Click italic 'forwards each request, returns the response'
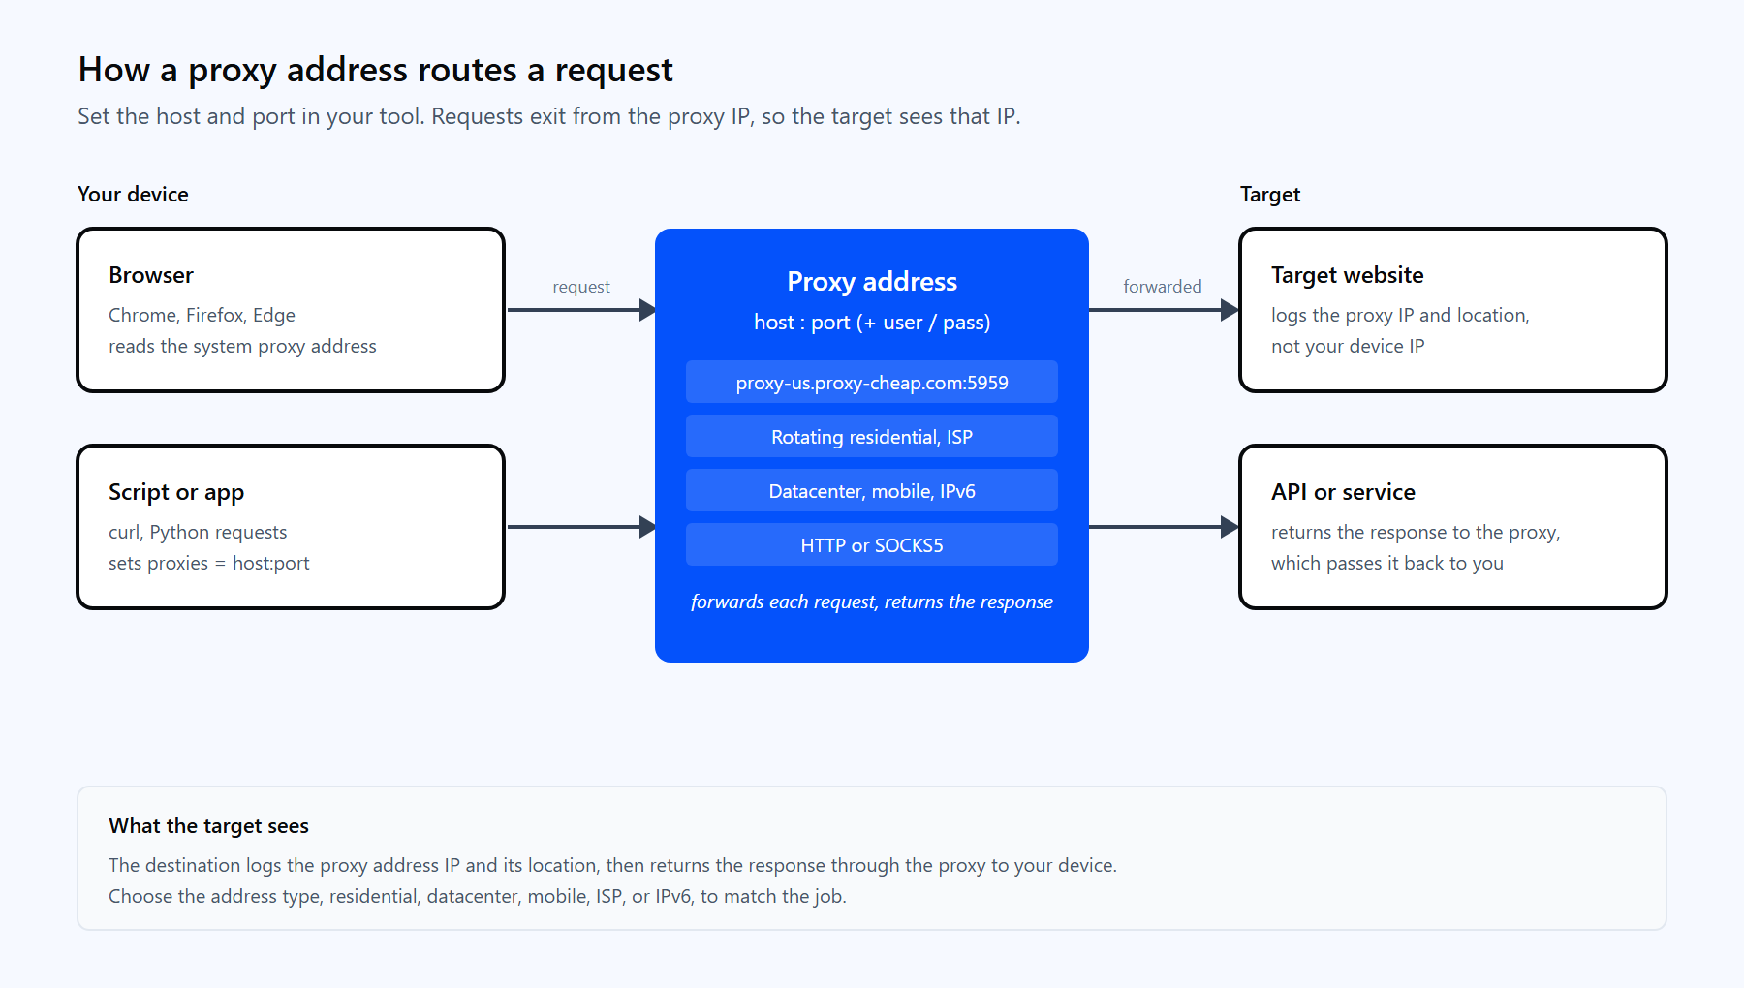The height and width of the screenshot is (988, 1744). pos(872,602)
